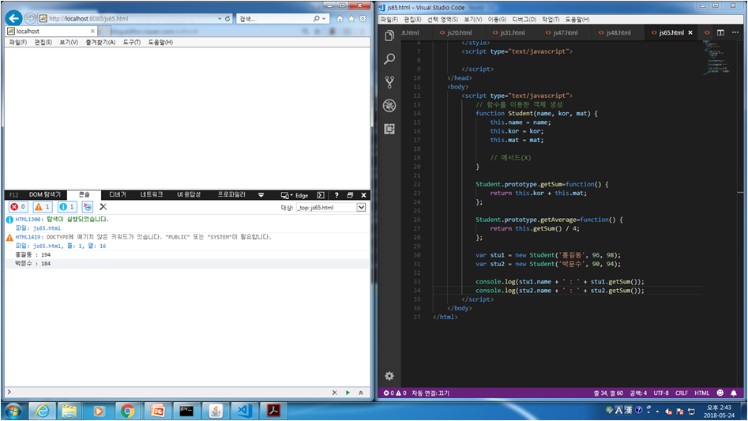This screenshot has height=421, width=748.
Task: Open the Edge emulation mode dropdown
Action: (295, 195)
